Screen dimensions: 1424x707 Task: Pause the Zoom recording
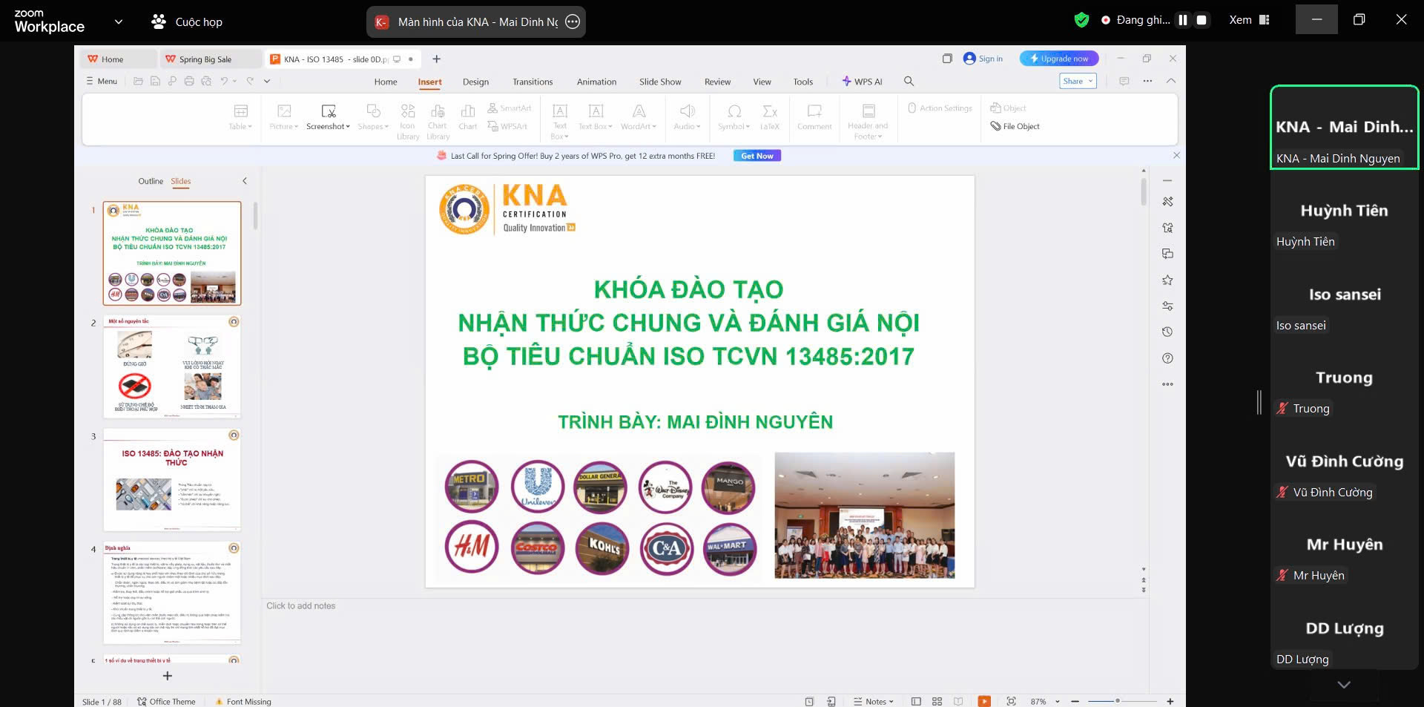point(1183,20)
